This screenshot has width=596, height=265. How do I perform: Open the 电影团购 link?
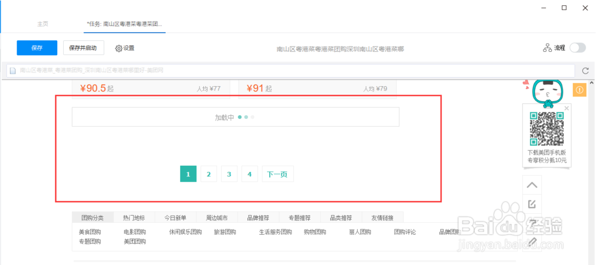tap(135, 232)
